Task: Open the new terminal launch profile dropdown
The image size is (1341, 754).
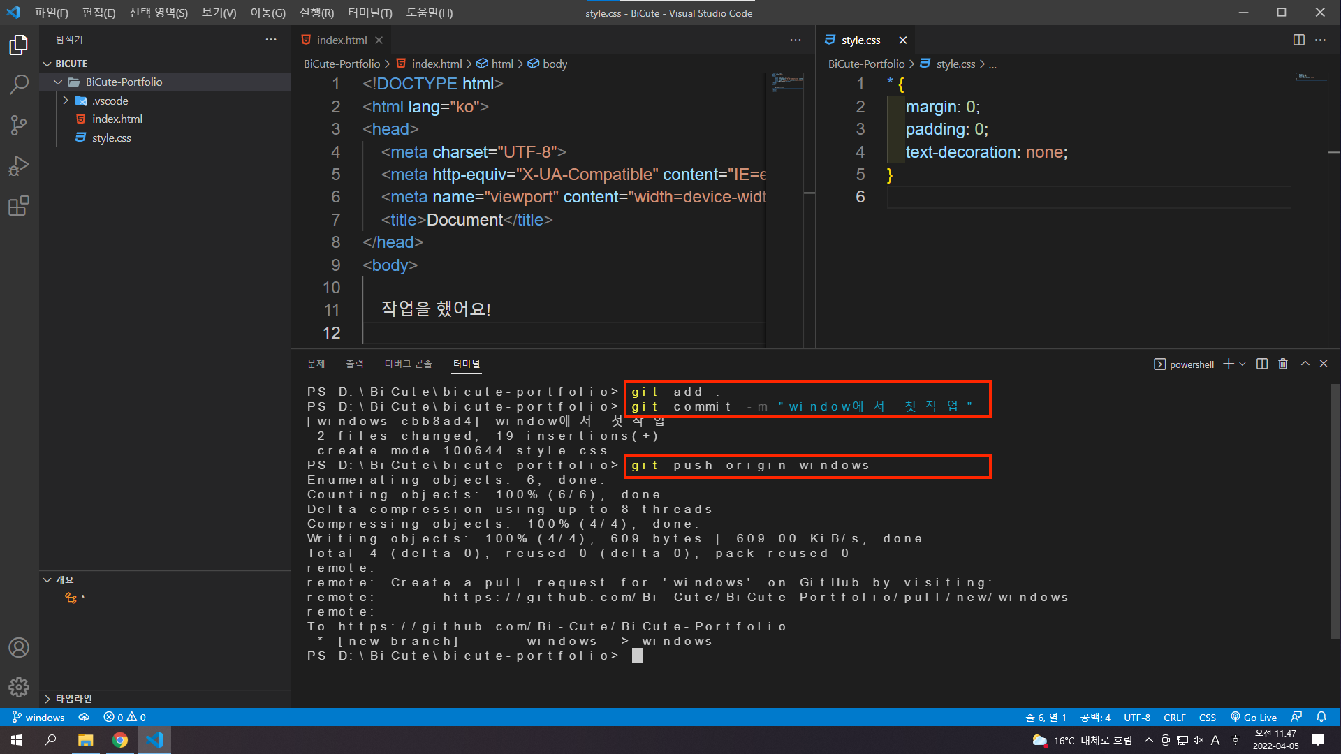Action: pyautogui.click(x=1243, y=364)
